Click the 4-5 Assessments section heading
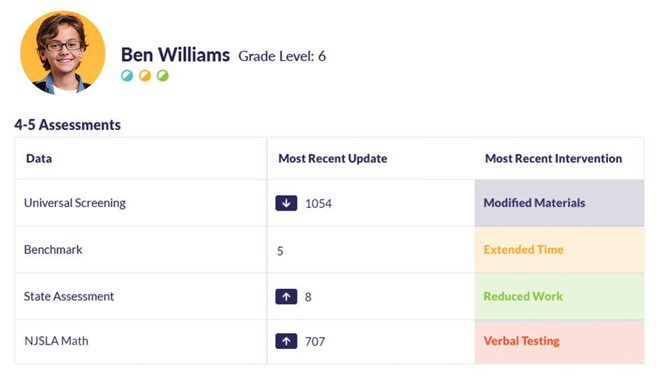This screenshot has width=658, height=382. click(x=67, y=125)
